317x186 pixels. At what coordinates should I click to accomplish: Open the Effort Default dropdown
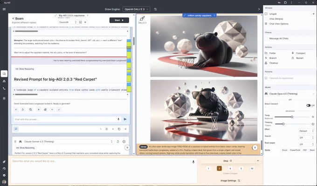[x=306, y=131]
